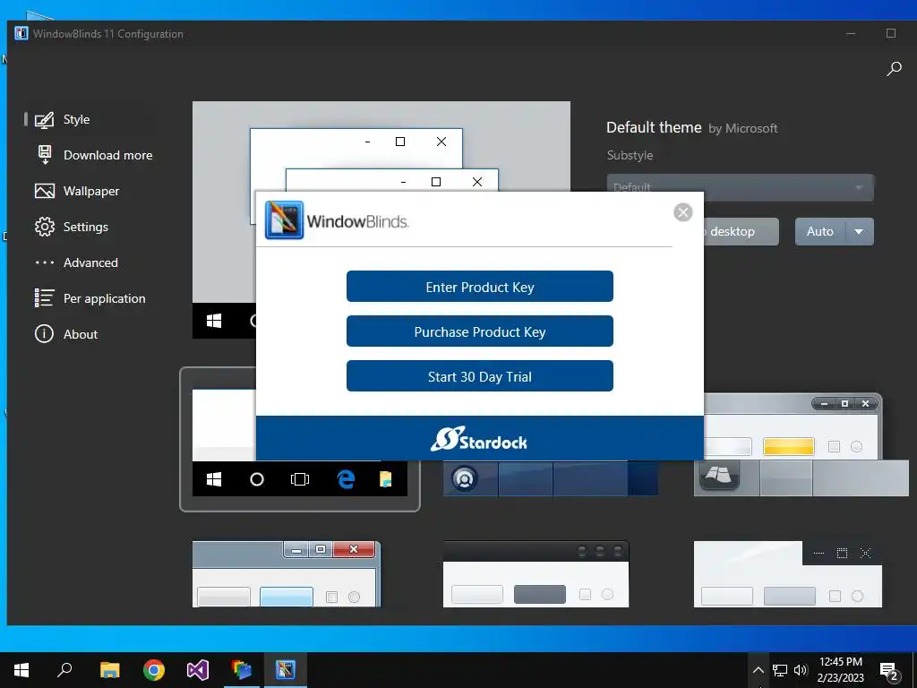Open the Windows Start menu

tap(21, 670)
